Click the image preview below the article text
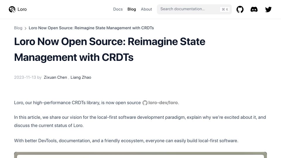Screen dimensions: 281x158 tap(140, 155)
